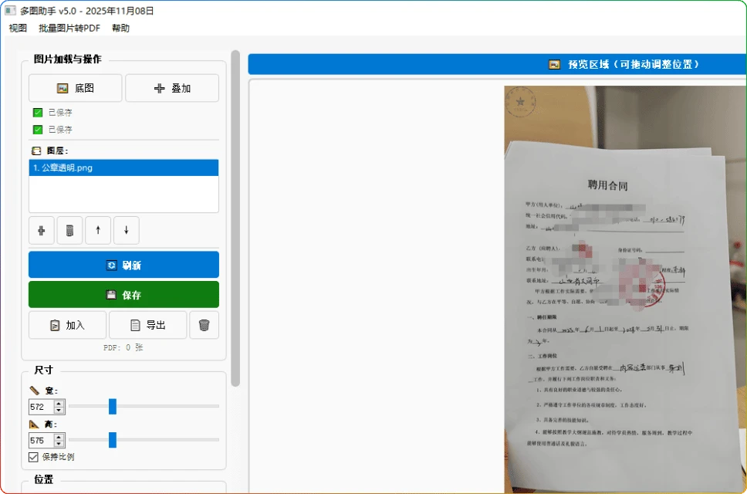This screenshot has height=494, width=747.
Task: Click the green 保存 save button
Action: [x=123, y=294]
